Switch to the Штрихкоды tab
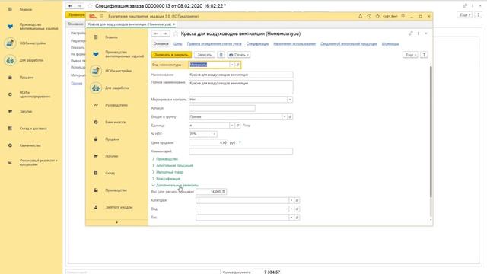The width and height of the screenshot is (487, 274). pos(390,44)
